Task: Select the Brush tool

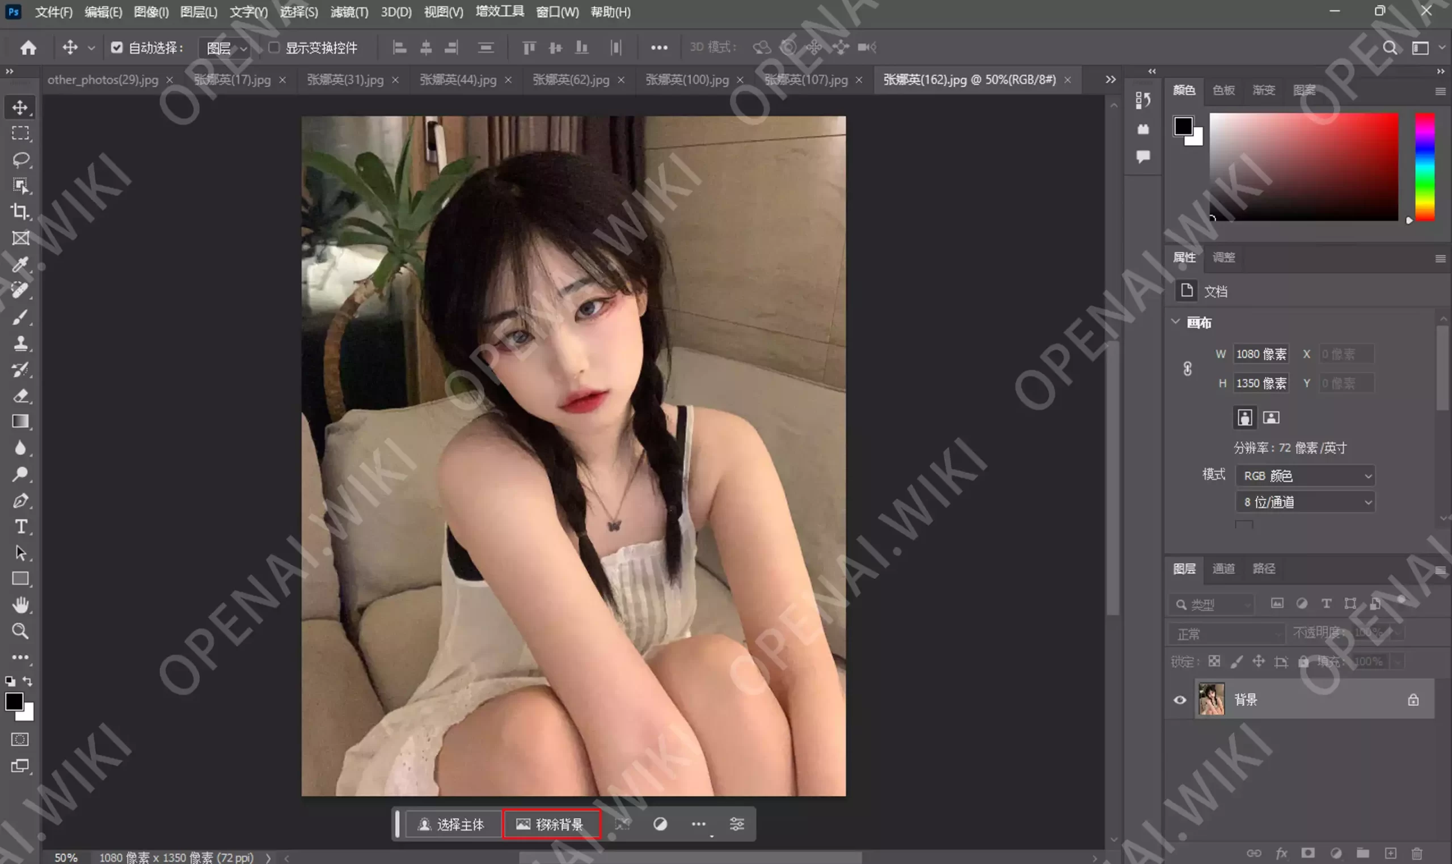Action: click(20, 317)
